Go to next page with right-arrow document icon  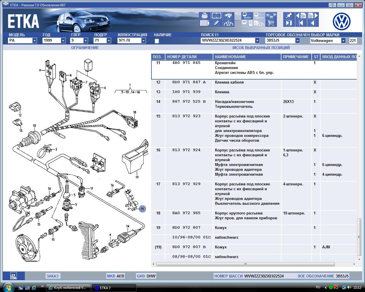pos(313,16)
